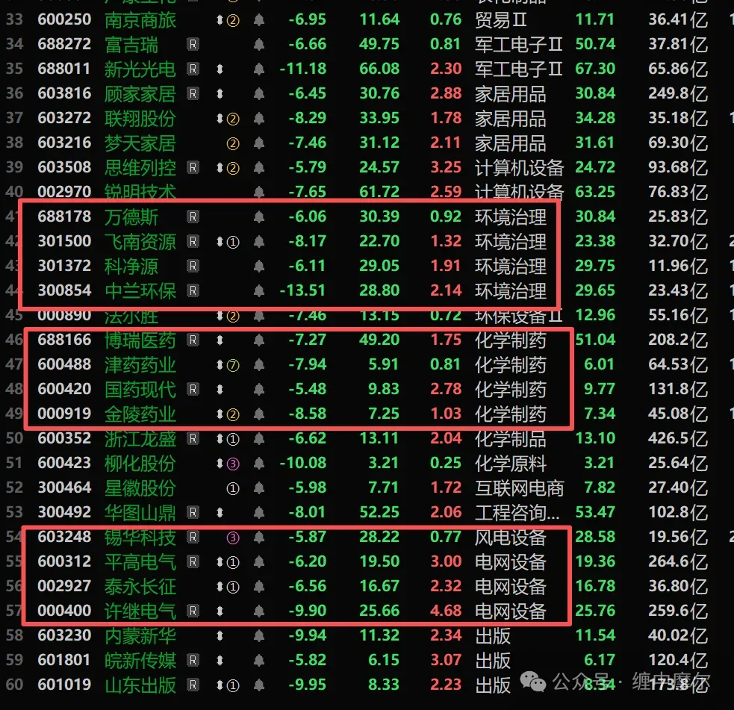The image size is (734, 710).
Task: Open the 互联网电商 sector label
Action: pos(519,488)
